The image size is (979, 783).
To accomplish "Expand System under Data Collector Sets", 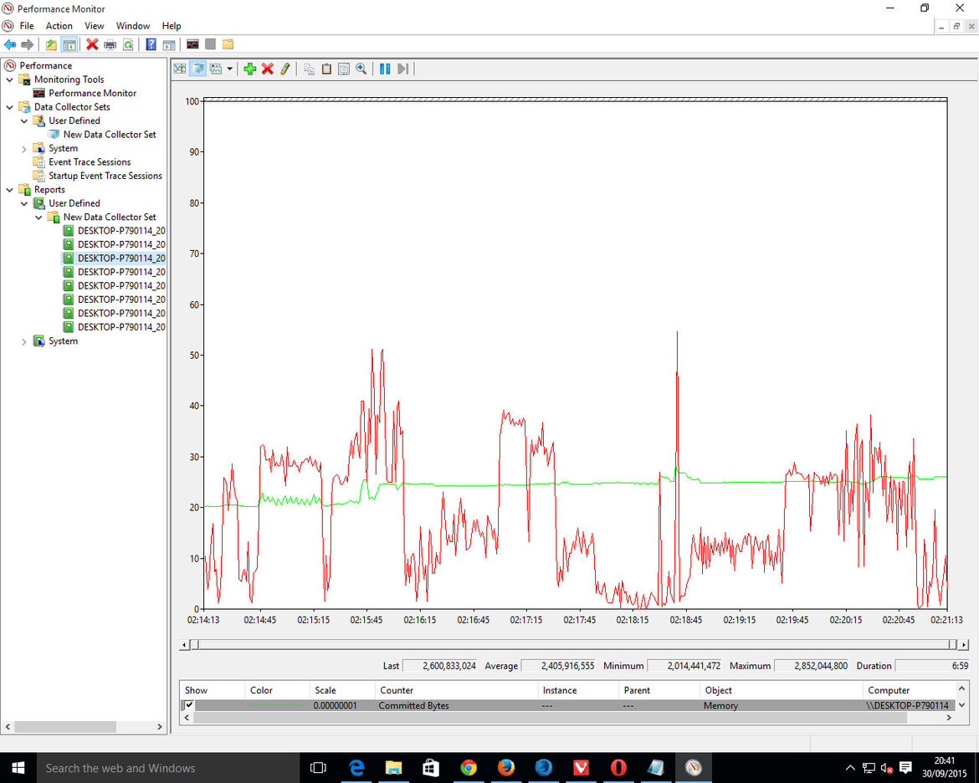I will click(x=23, y=149).
